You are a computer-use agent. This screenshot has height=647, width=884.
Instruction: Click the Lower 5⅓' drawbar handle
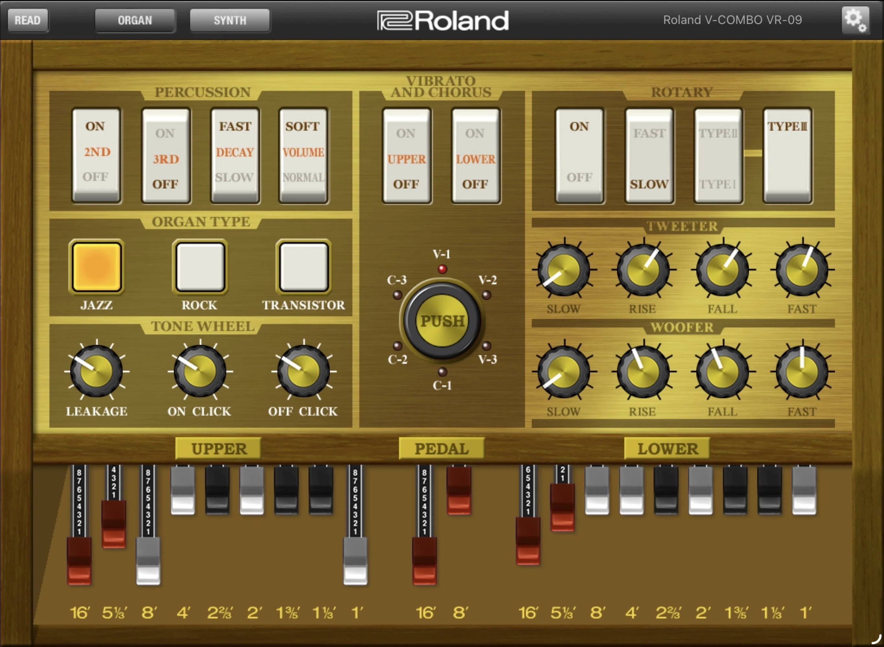(563, 507)
